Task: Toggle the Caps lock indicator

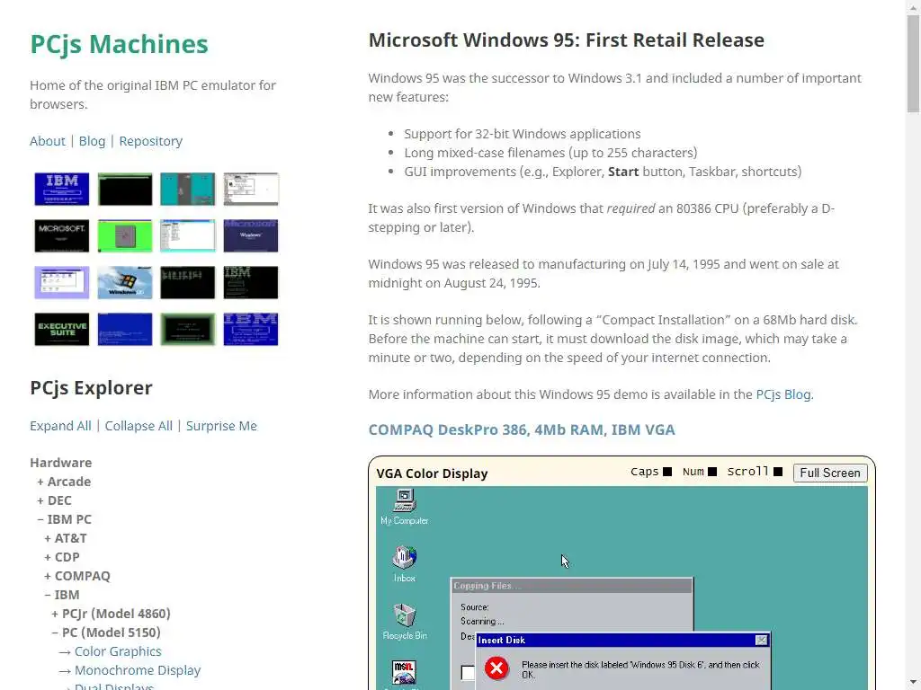Action: tap(667, 472)
